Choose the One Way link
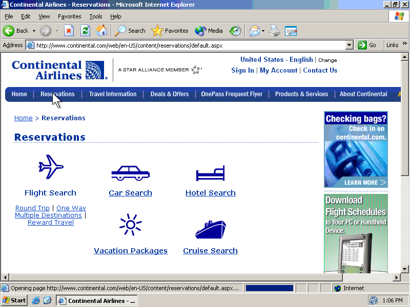Image resolution: width=410 pixels, height=307 pixels. (x=71, y=208)
